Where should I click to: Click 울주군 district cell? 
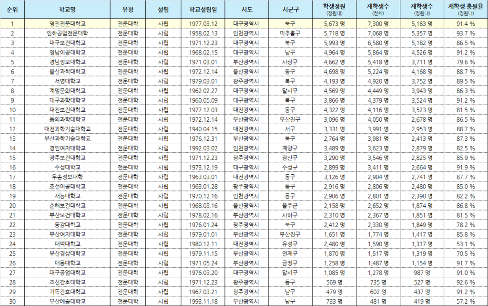tap(290, 206)
